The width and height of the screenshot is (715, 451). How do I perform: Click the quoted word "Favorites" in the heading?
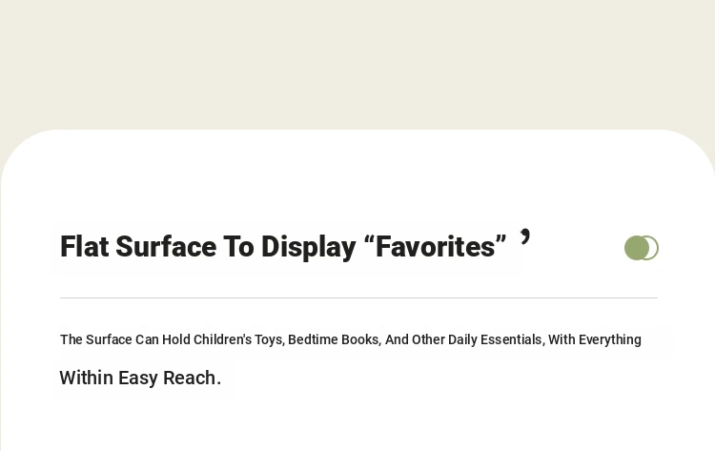436,247
